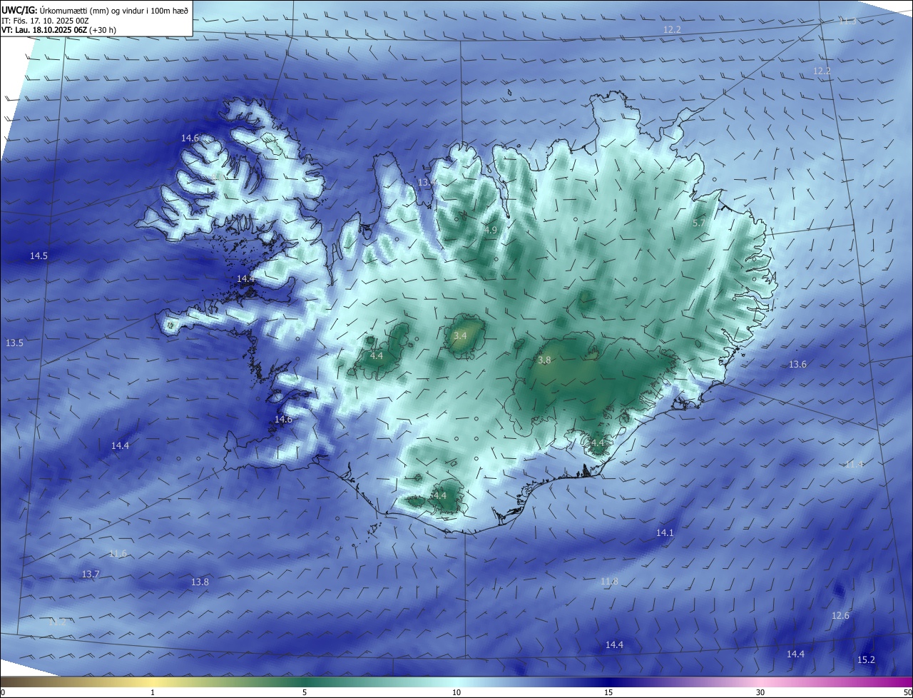This screenshot has width=913, height=698.
Task: Select the 'IT: Fös. 17. 10. 2025 00Z' line
Action: (x=45, y=21)
